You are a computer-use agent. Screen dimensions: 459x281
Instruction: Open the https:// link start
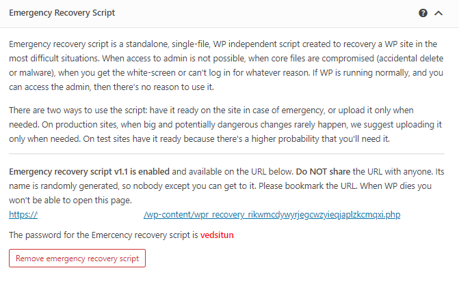click(x=23, y=214)
